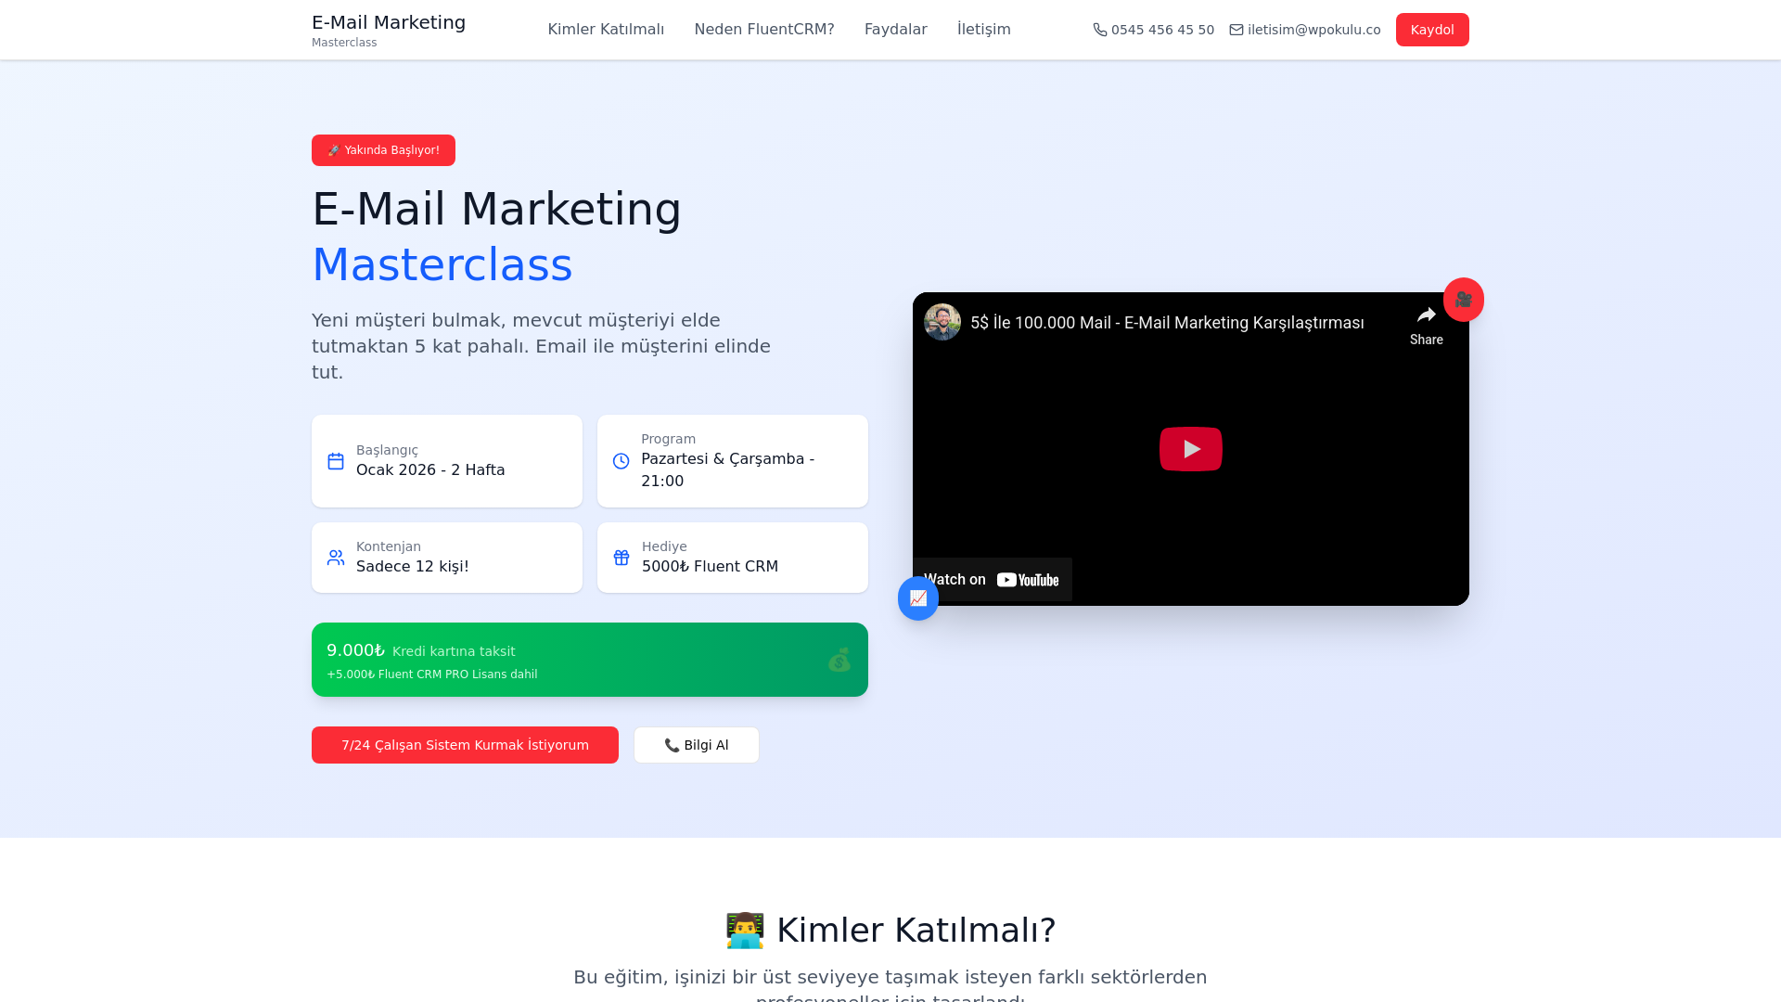Click the blue 'Masterclass' heading word

pos(442,264)
